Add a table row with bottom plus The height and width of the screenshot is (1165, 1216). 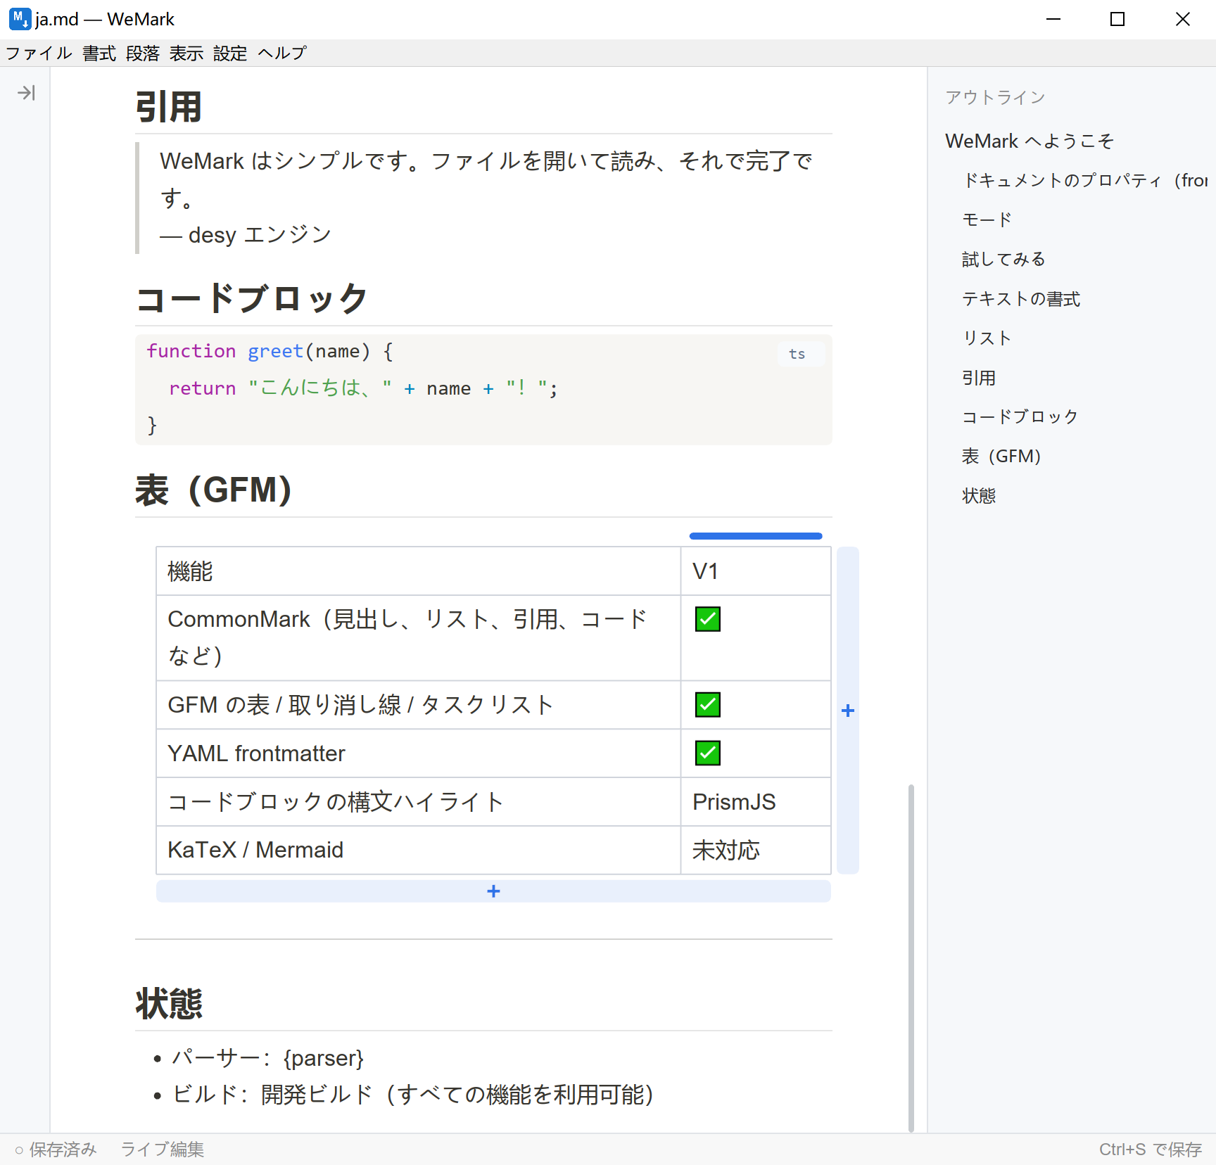tap(493, 891)
